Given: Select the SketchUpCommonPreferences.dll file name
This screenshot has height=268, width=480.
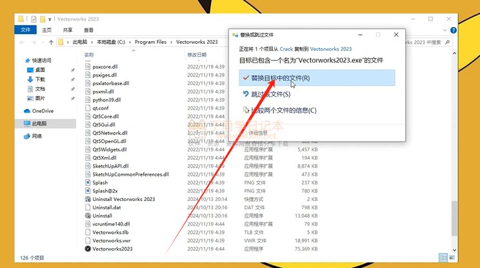Looking at the screenshot, I should click(131, 174).
